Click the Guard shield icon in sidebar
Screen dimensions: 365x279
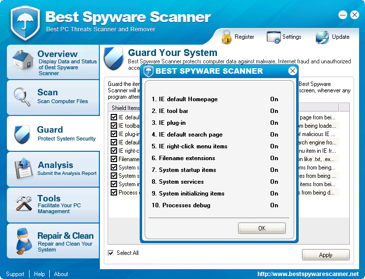coord(22,134)
